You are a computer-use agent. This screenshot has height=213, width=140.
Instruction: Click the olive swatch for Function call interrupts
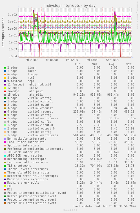tap(5, 163)
